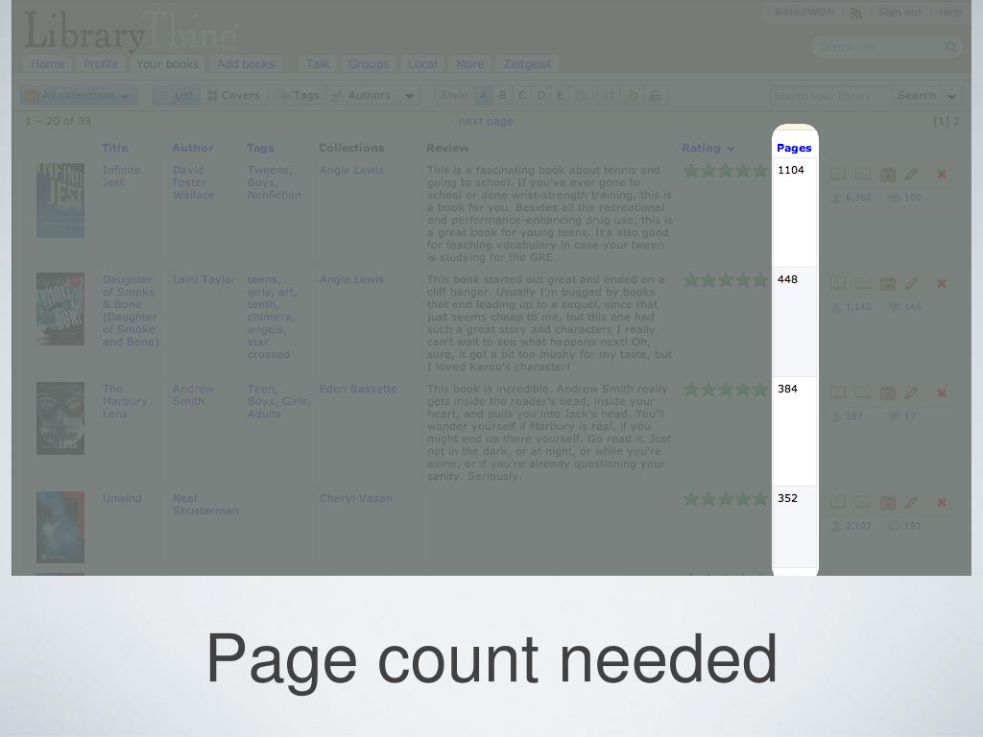Click the Unwind star rating
Image resolution: width=983 pixels, height=737 pixels.
(x=726, y=499)
